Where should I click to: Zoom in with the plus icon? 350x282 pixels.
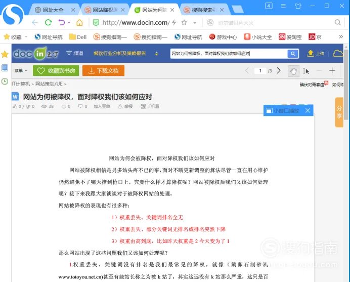(332, 70)
